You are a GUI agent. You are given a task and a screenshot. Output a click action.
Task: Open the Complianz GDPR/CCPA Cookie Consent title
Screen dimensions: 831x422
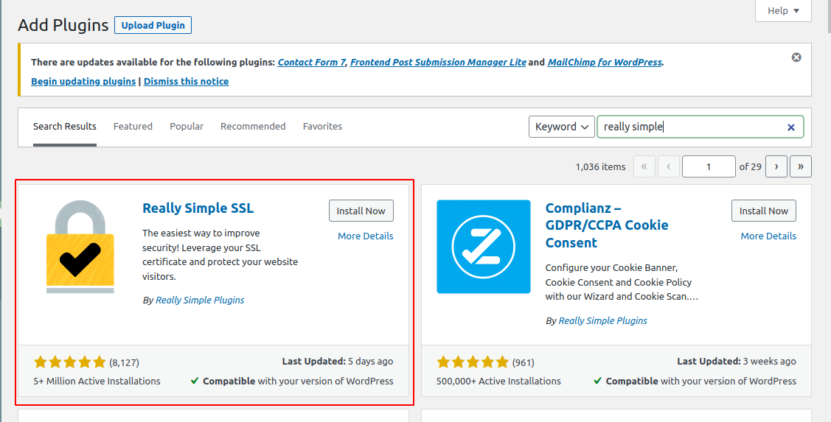point(607,225)
